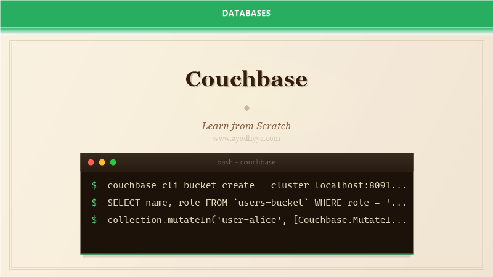Click the bash - couchbase terminal title
493x277 pixels.
(246, 162)
